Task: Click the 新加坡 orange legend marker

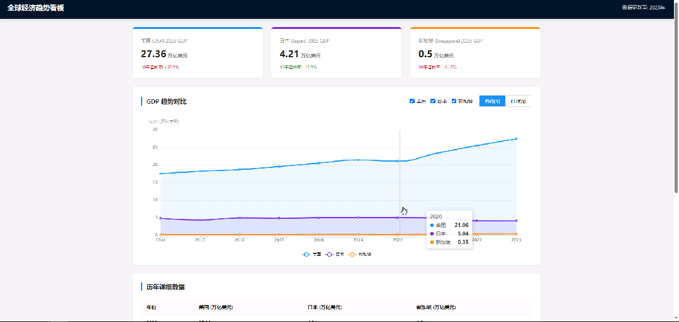Action: (352, 254)
